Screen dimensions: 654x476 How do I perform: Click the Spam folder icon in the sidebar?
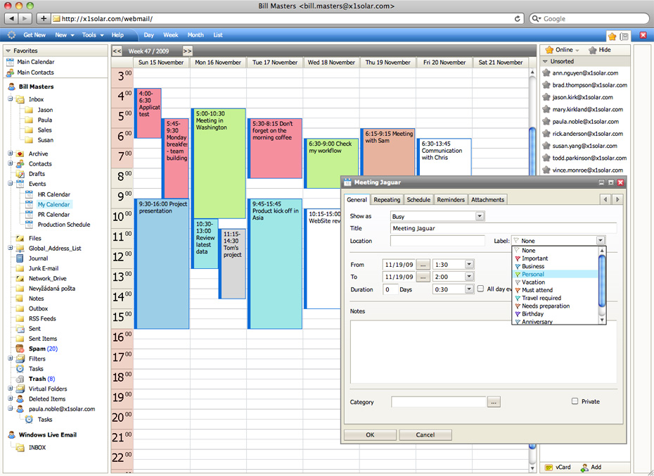point(19,349)
